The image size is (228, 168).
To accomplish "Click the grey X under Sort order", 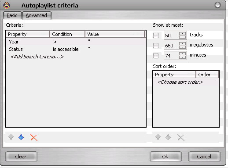I will point(181,137).
